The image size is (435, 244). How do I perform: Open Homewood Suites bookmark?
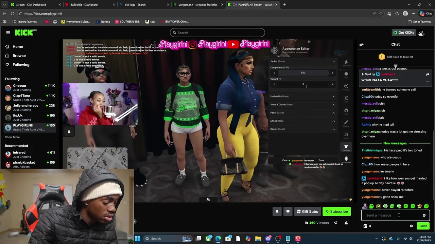click(x=76, y=22)
